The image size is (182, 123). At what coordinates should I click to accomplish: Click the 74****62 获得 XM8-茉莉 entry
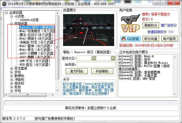137,79
